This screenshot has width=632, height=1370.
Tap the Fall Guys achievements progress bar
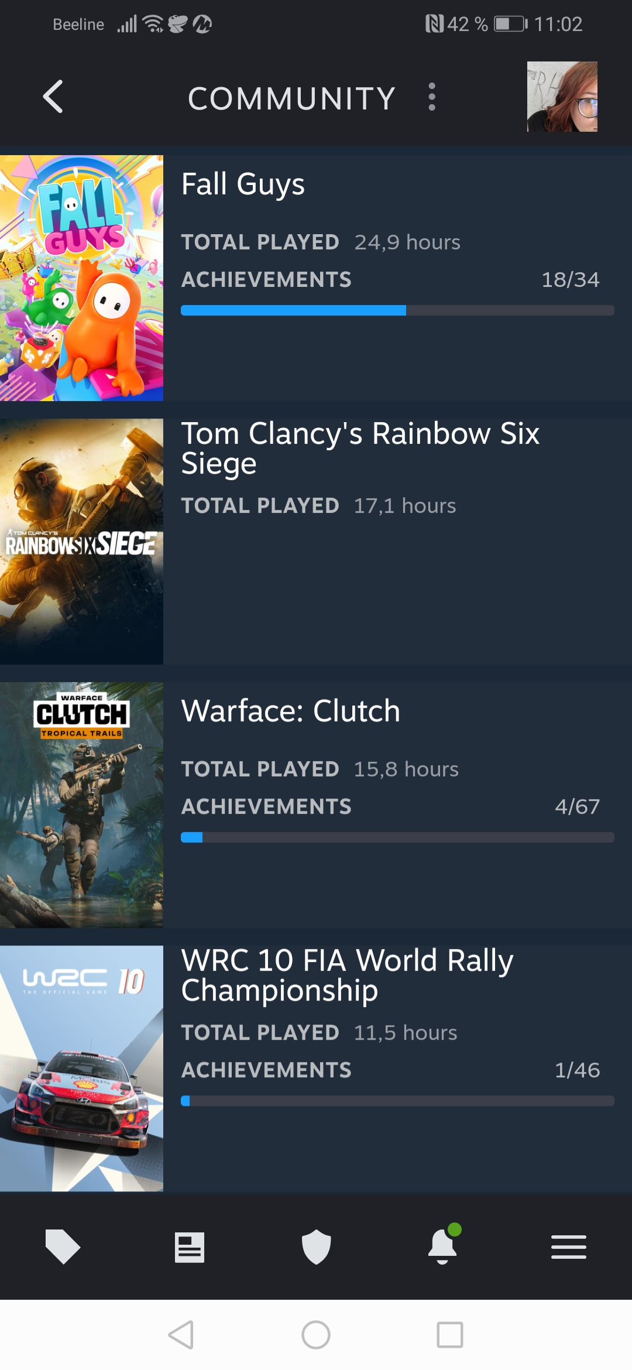(398, 310)
